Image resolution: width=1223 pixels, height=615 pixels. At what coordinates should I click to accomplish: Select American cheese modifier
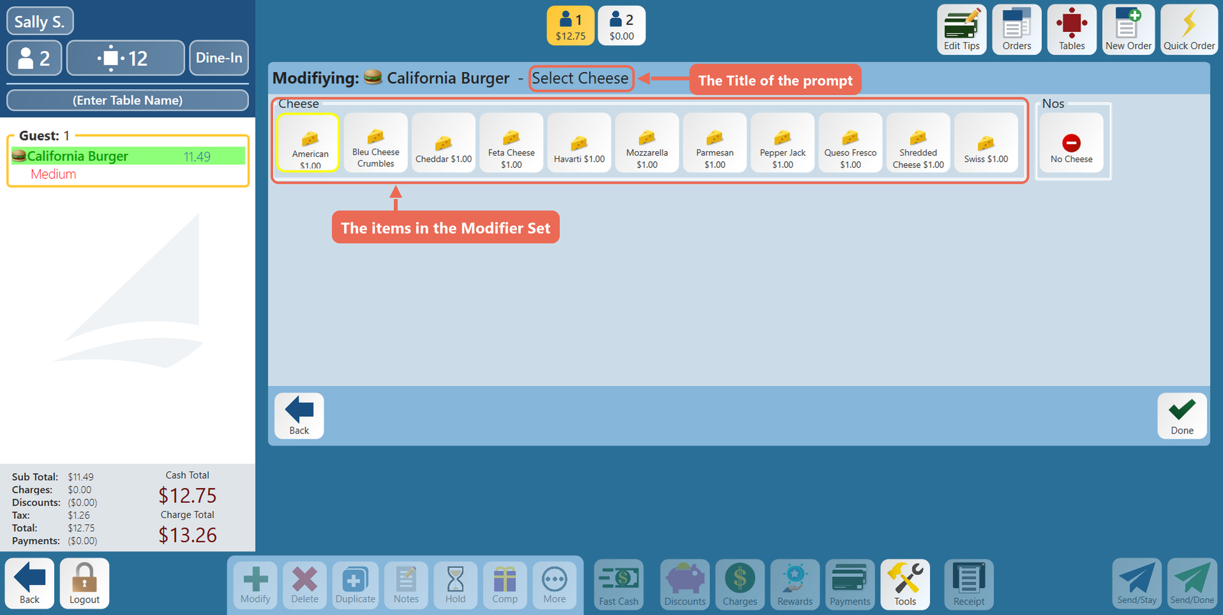309,143
